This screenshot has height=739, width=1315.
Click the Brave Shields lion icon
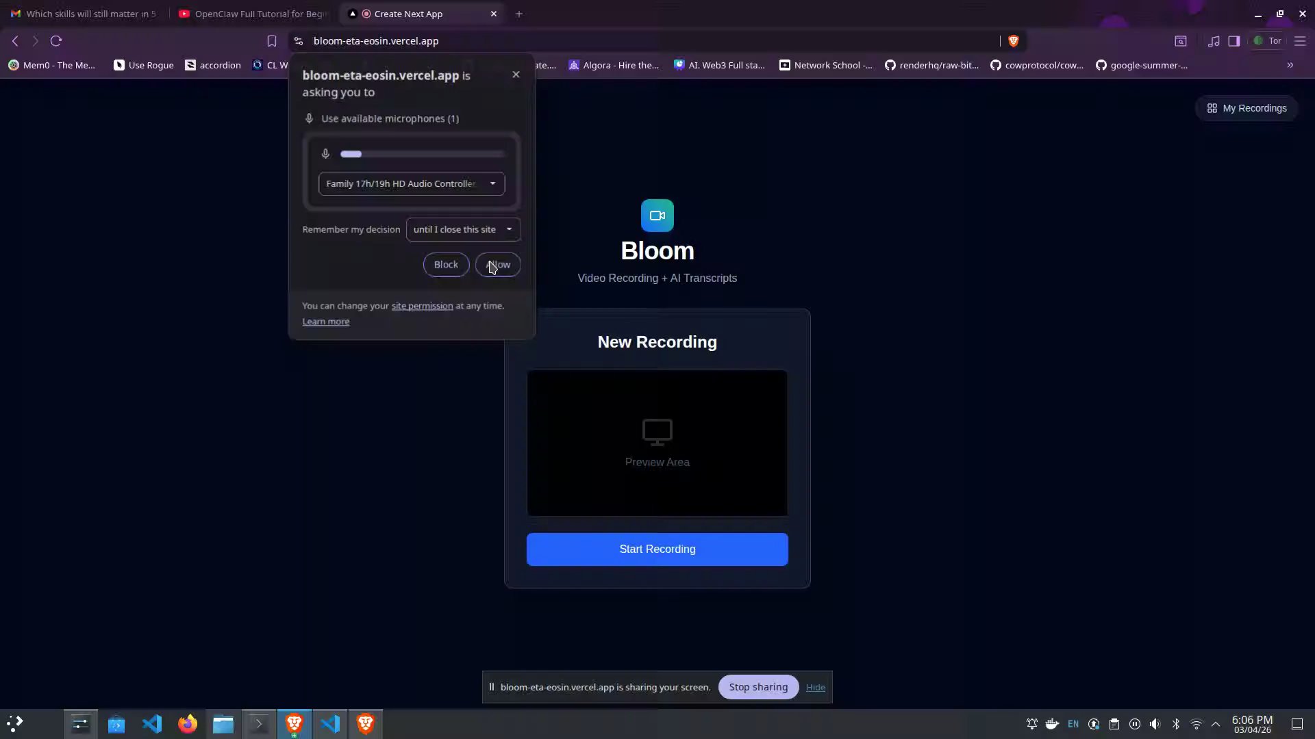pyautogui.click(x=1014, y=41)
